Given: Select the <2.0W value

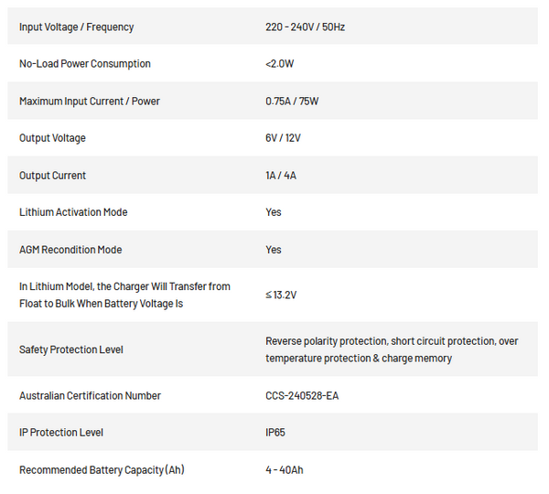Looking at the screenshot, I should click(279, 64).
